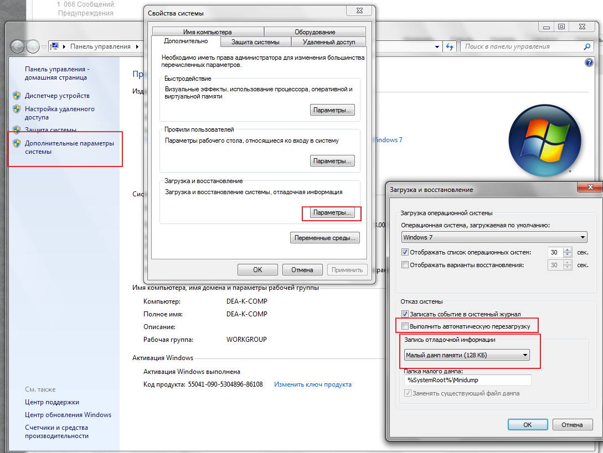Click the Папка малого дампа path field

click(468, 380)
